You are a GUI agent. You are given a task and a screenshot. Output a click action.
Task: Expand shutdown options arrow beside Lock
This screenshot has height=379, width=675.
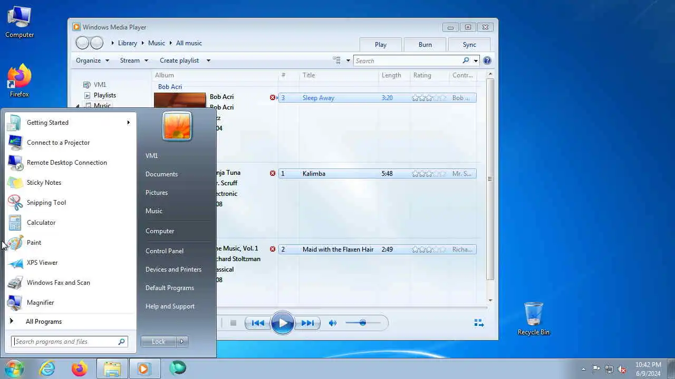pyautogui.click(x=182, y=342)
